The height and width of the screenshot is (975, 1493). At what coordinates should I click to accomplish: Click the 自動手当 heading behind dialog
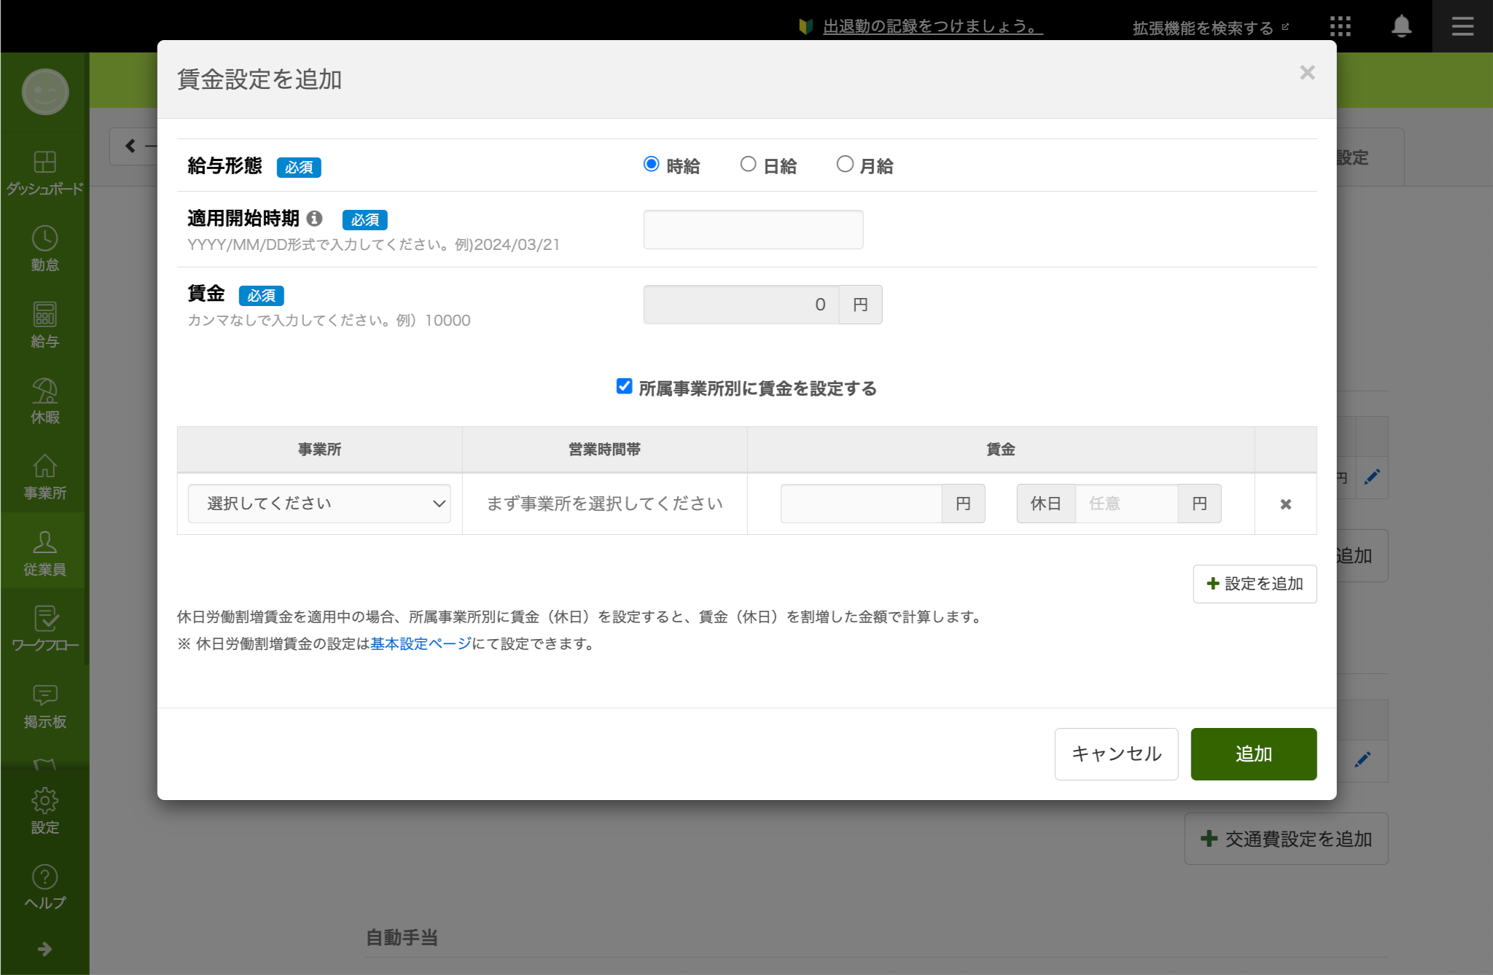pos(402,938)
